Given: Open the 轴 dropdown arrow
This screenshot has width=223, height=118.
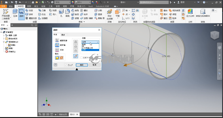Looking at the screenshot, I should [x=129, y=11].
